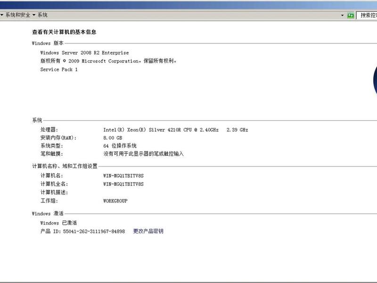The width and height of the screenshot is (377, 283).
Task: Click the 工作组 label
Action: [49, 201]
